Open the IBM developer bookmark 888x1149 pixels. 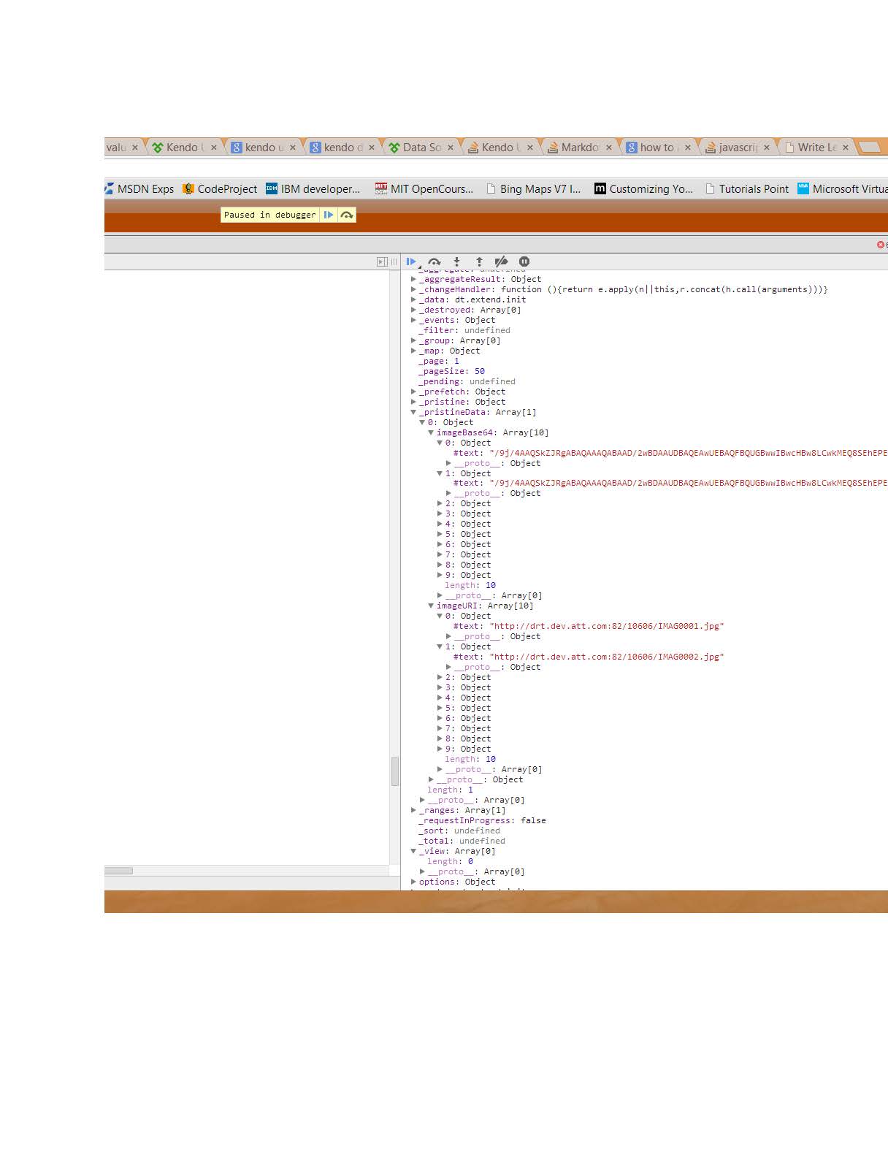[x=313, y=188]
